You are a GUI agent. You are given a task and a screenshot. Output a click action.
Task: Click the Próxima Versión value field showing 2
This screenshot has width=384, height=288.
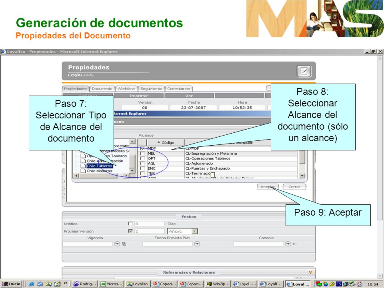(x=149, y=231)
